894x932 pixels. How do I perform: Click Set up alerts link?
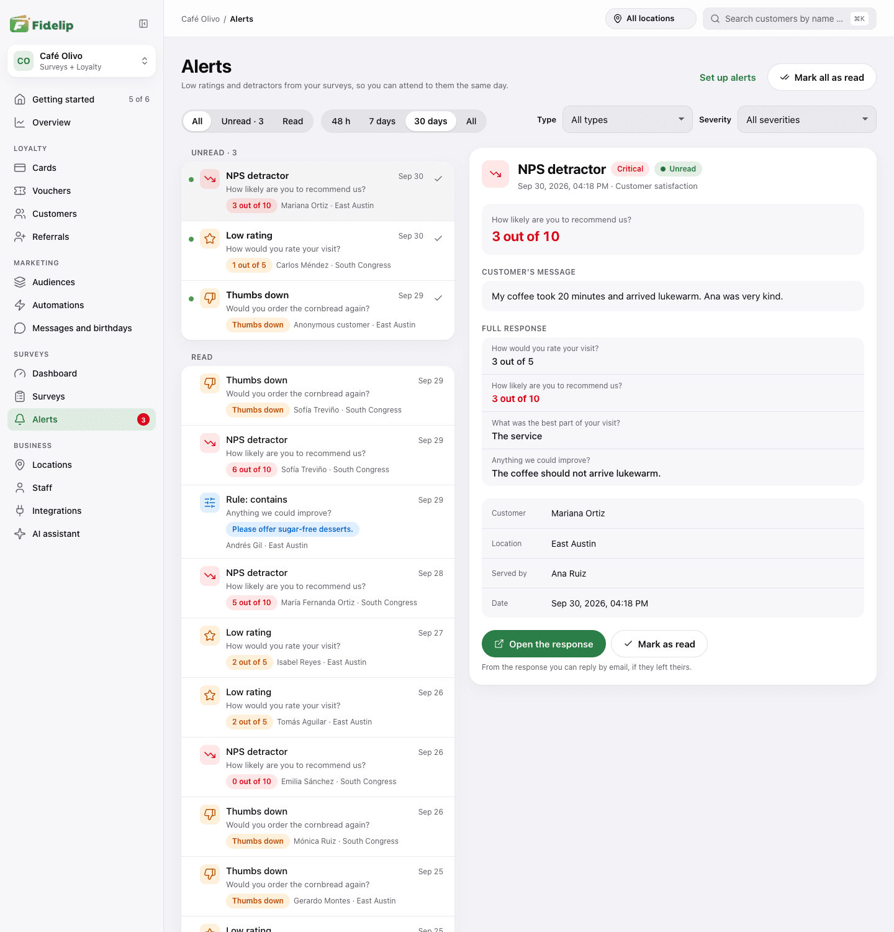pos(728,78)
